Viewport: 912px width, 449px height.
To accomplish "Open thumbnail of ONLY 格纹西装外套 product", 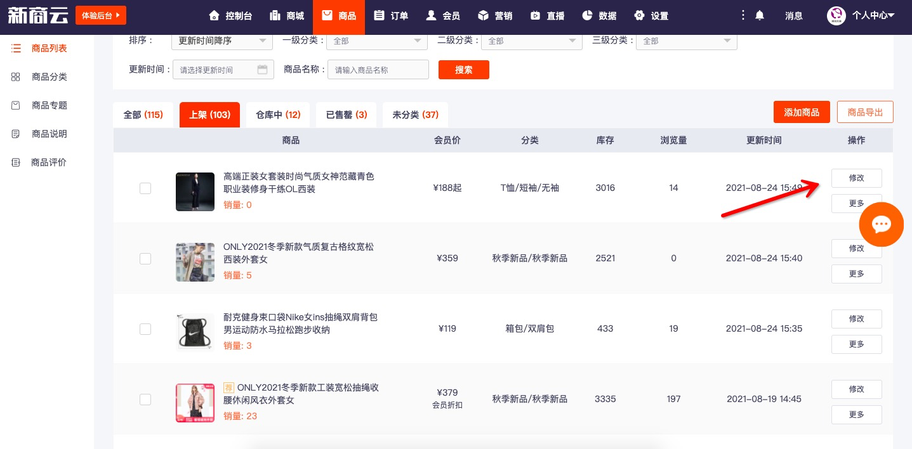I will 195,262.
